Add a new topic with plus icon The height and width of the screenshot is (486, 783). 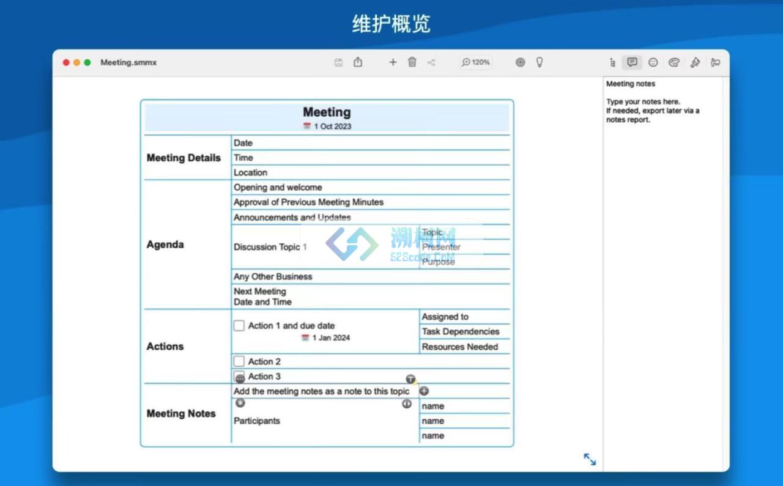393,62
